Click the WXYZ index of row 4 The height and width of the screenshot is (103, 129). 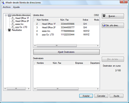[x=86, y=31]
